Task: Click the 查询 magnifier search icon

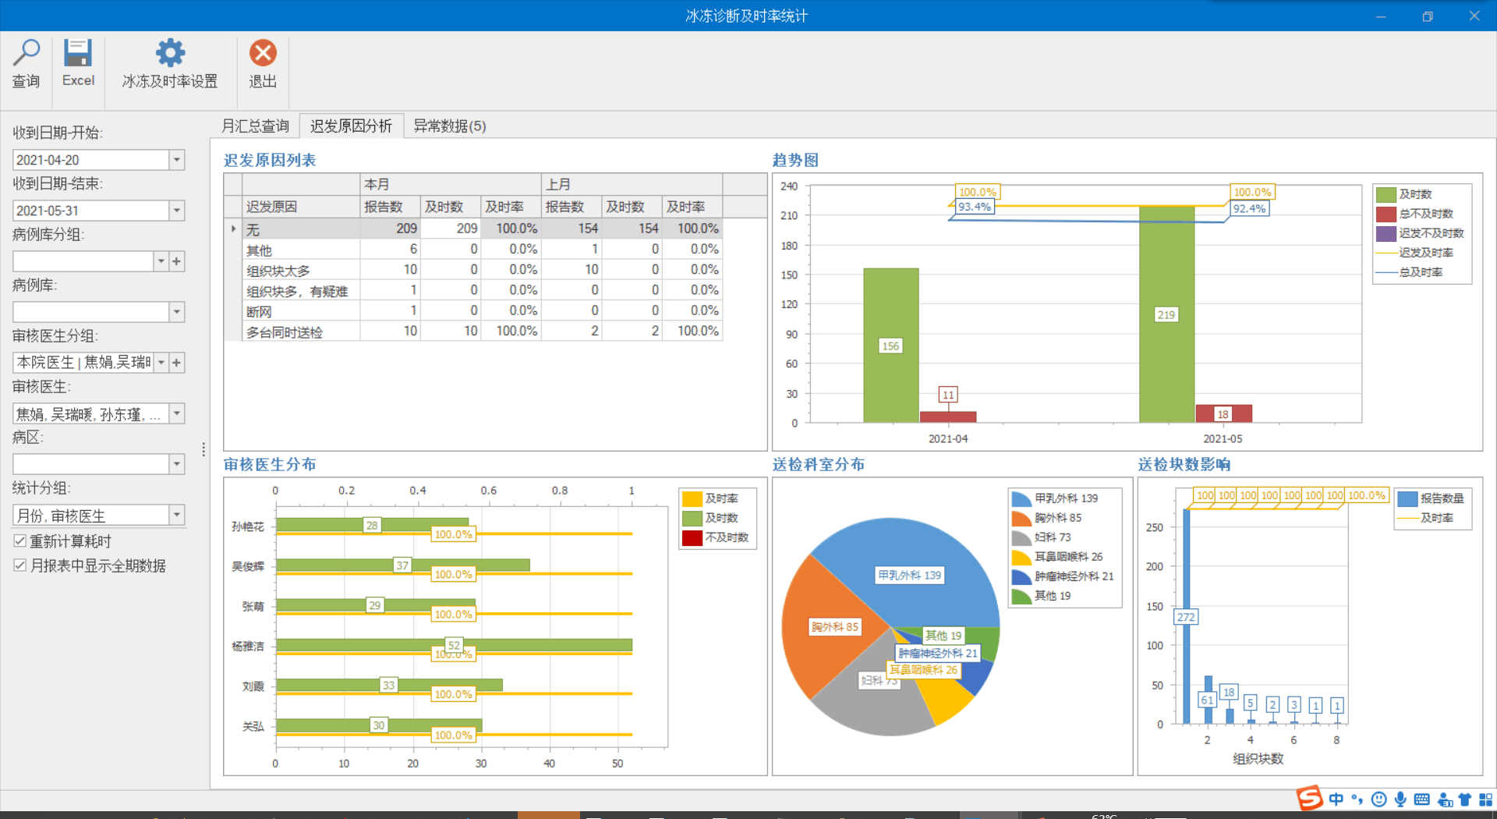Action: click(26, 54)
